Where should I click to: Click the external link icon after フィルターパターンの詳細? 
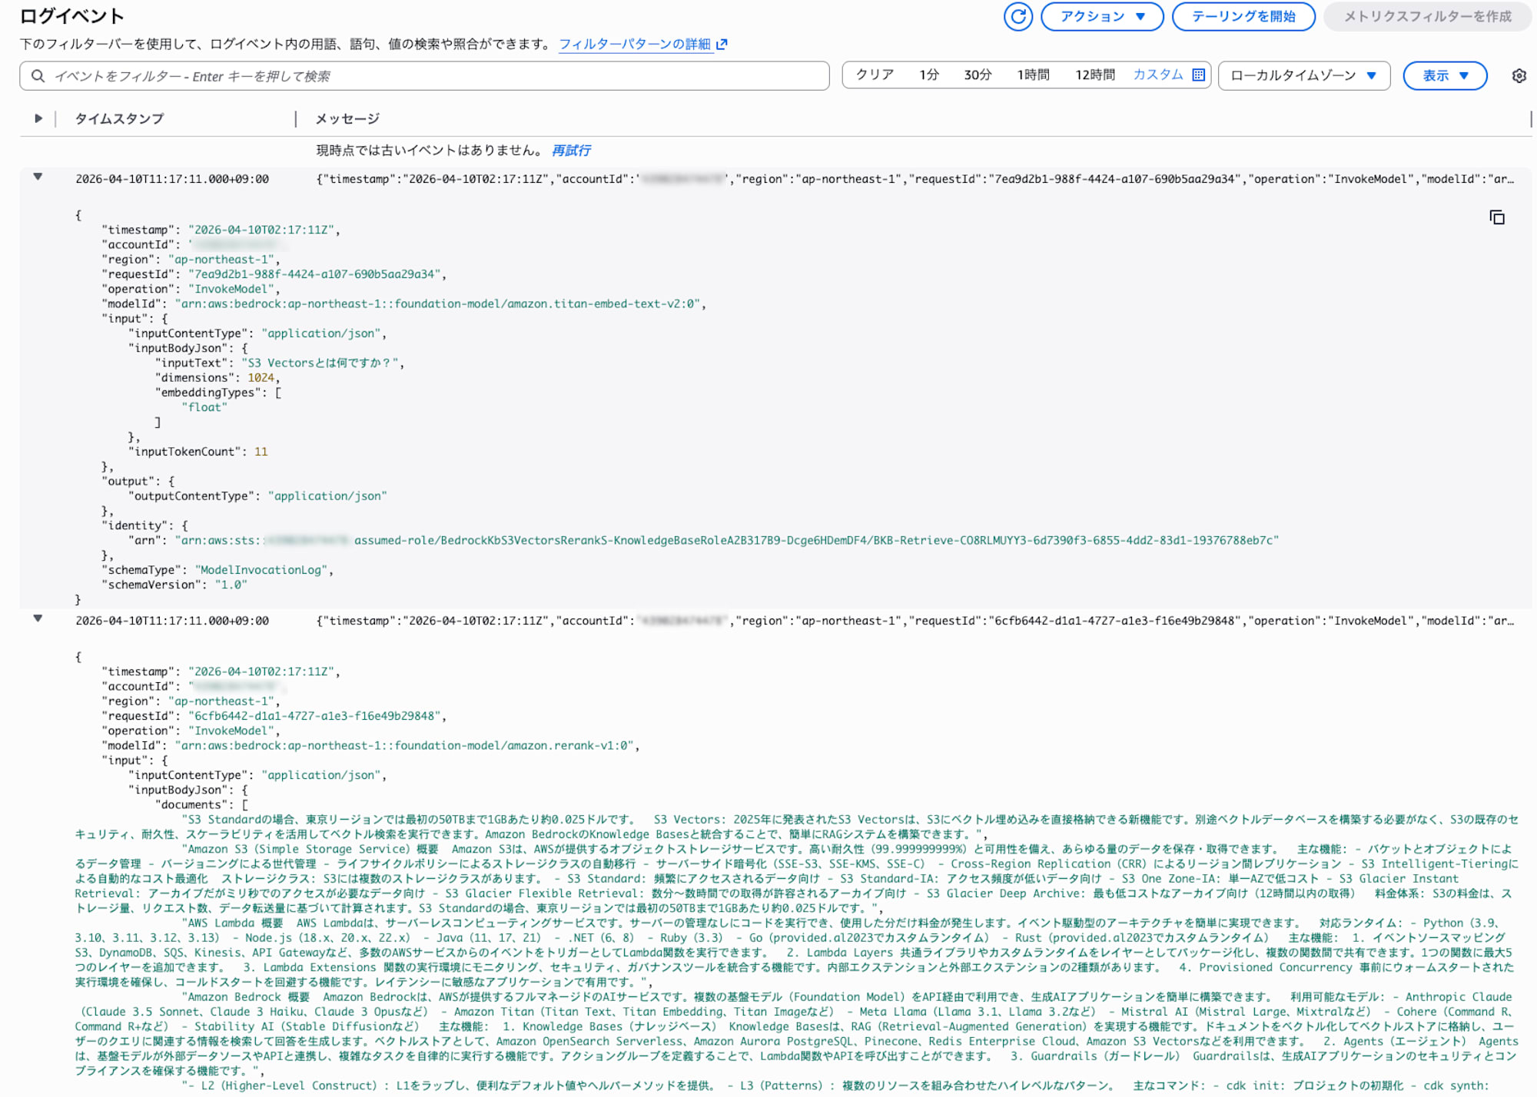722,45
